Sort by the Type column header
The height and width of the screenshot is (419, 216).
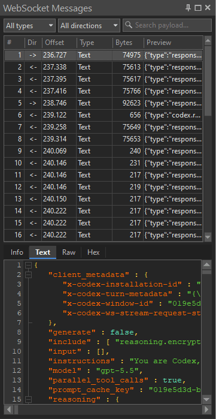(95, 43)
